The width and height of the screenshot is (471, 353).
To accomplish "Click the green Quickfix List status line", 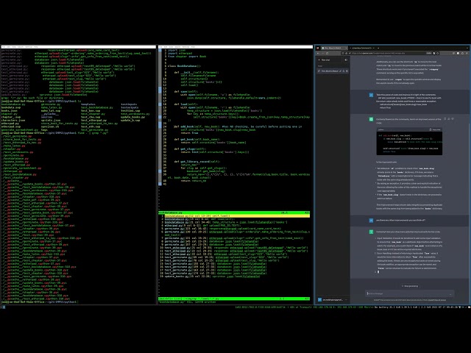I will point(234,299).
